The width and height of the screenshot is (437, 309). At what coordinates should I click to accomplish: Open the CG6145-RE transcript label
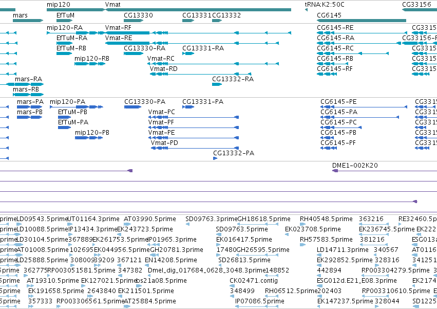click(x=335, y=28)
